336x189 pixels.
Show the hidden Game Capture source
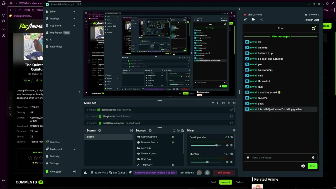point(173,137)
